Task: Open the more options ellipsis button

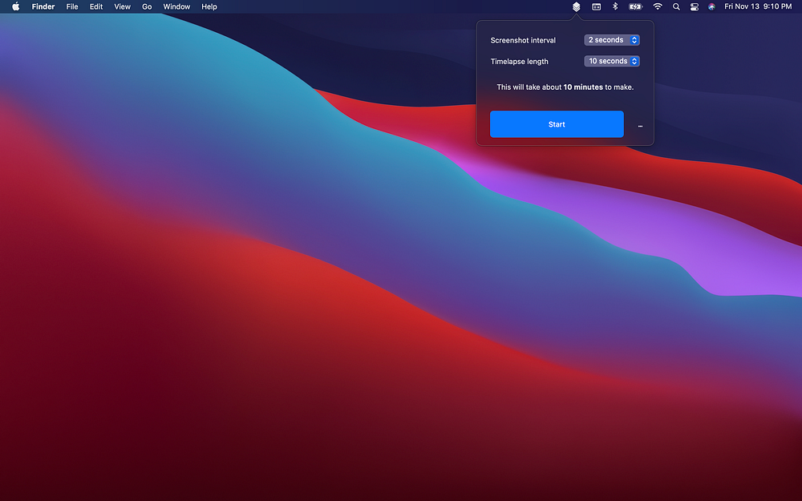Action: 640,125
